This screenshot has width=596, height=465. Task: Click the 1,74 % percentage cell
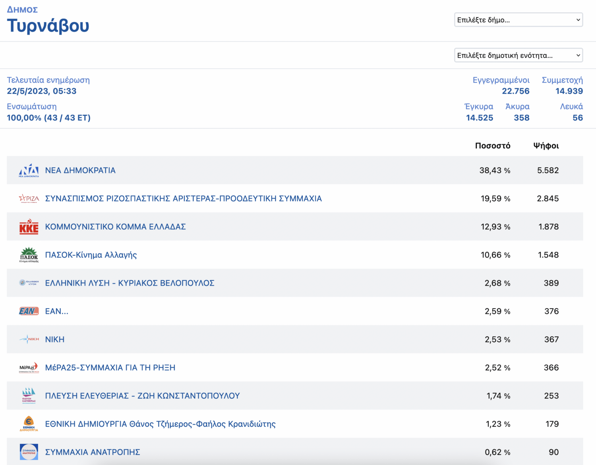(498, 396)
